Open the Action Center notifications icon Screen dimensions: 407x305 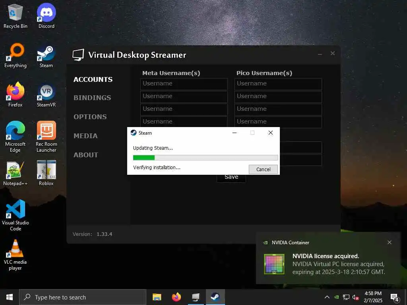pyautogui.click(x=395, y=297)
